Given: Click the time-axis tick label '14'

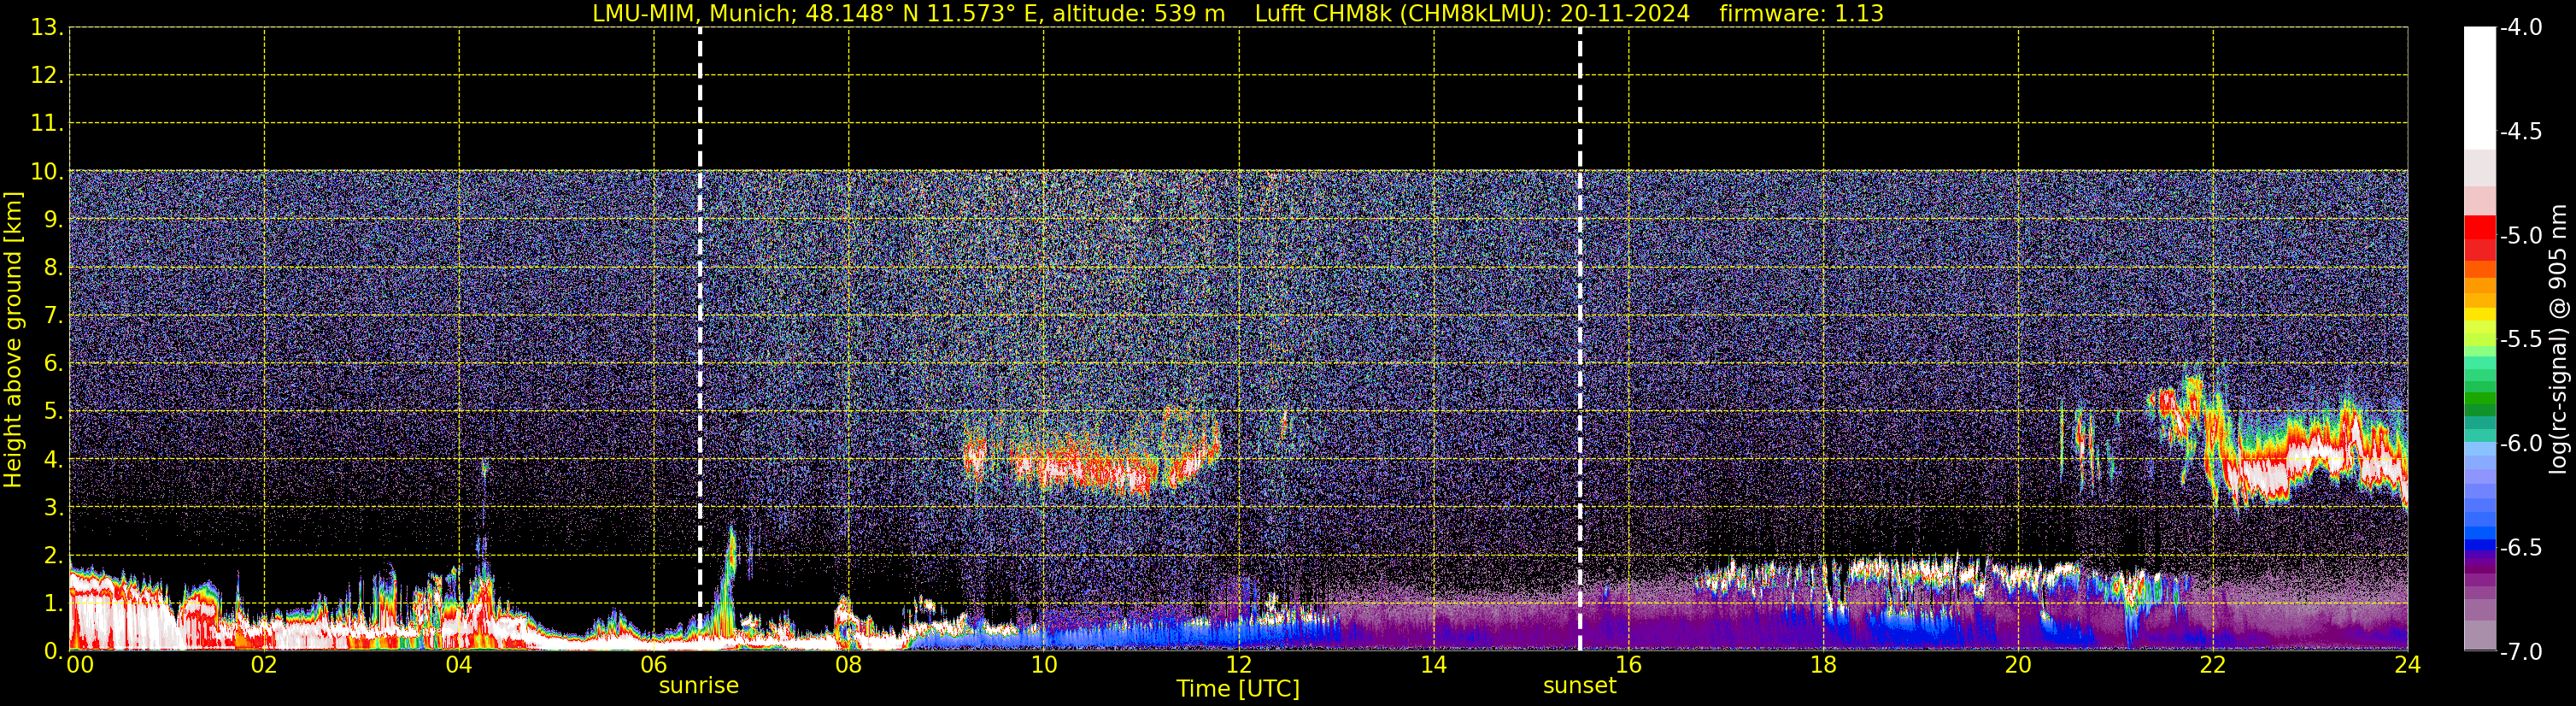Looking at the screenshot, I should coord(1434,665).
